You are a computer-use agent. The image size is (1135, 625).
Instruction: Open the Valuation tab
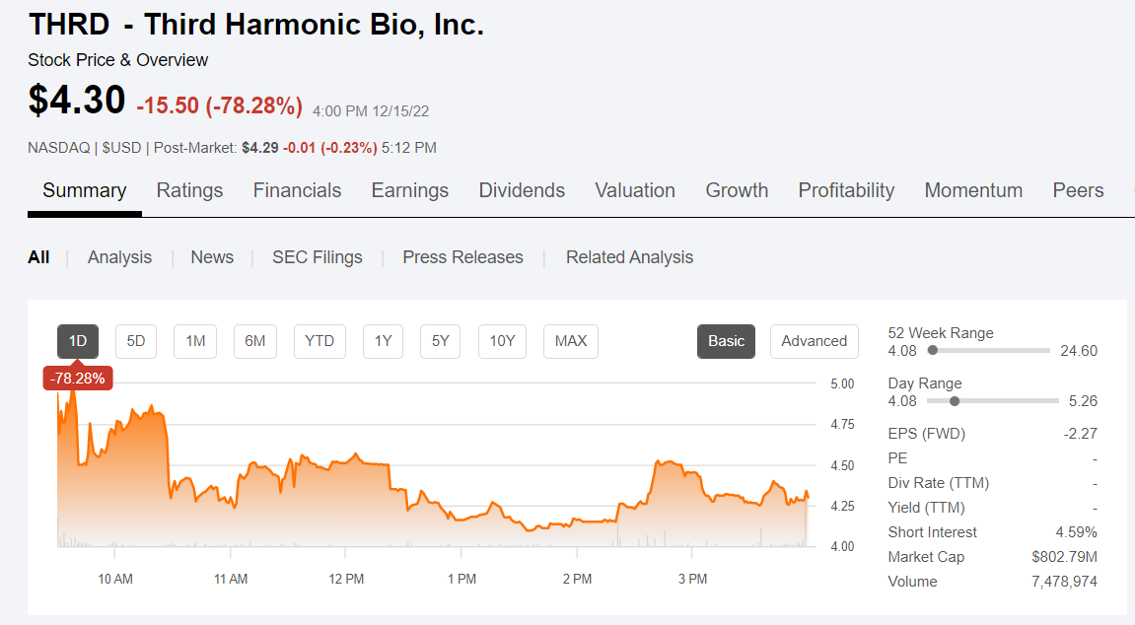635,190
